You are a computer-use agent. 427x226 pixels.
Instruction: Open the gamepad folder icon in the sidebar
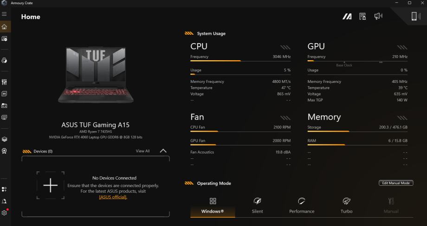click(4, 106)
